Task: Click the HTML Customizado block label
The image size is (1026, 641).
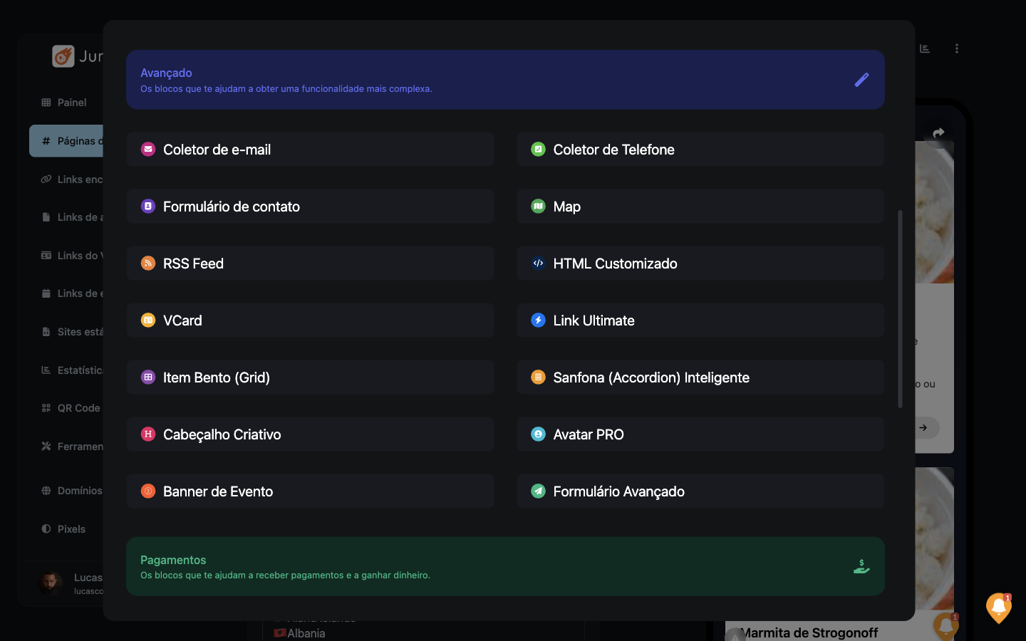Action: point(615,264)
